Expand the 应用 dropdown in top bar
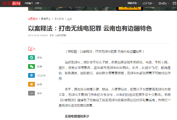Screen dimensions: 177x120 (x=38, y=3)
